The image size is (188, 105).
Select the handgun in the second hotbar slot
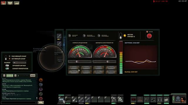click(x=68, y=99)
